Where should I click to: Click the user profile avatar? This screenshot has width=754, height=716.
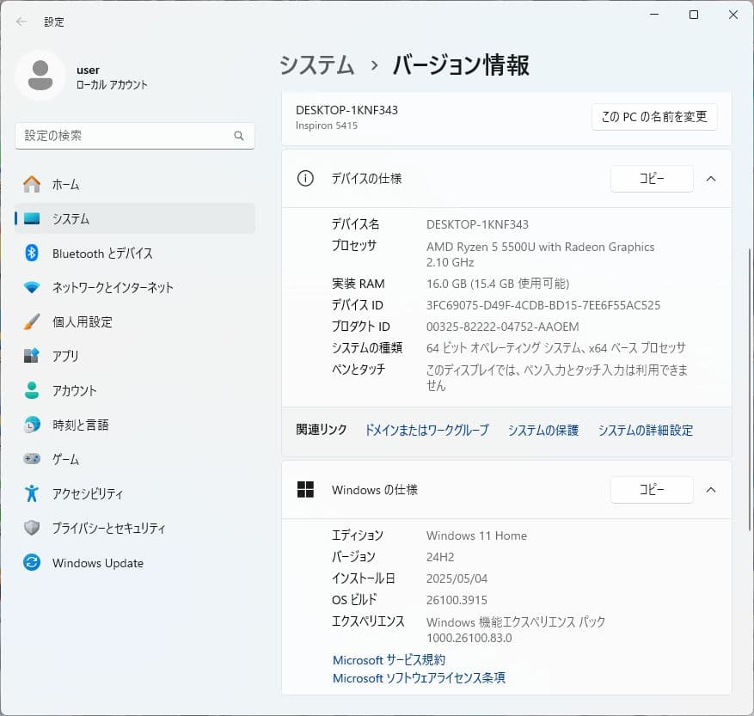click(40, 76)
